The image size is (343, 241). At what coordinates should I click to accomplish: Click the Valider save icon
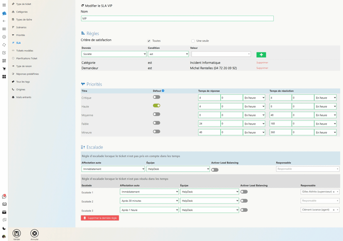pos(17,233)
